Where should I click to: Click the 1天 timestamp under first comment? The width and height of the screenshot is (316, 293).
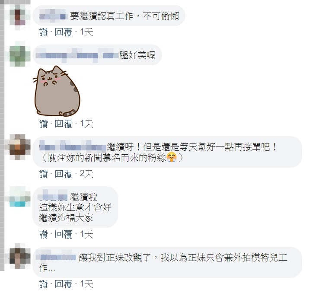point(86,32)
